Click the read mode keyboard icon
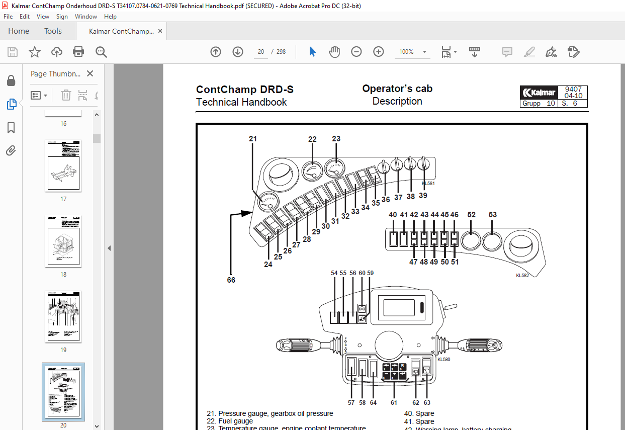Image resolution: width=625 pixels, height=430 pixels. [x=475, y=52]
